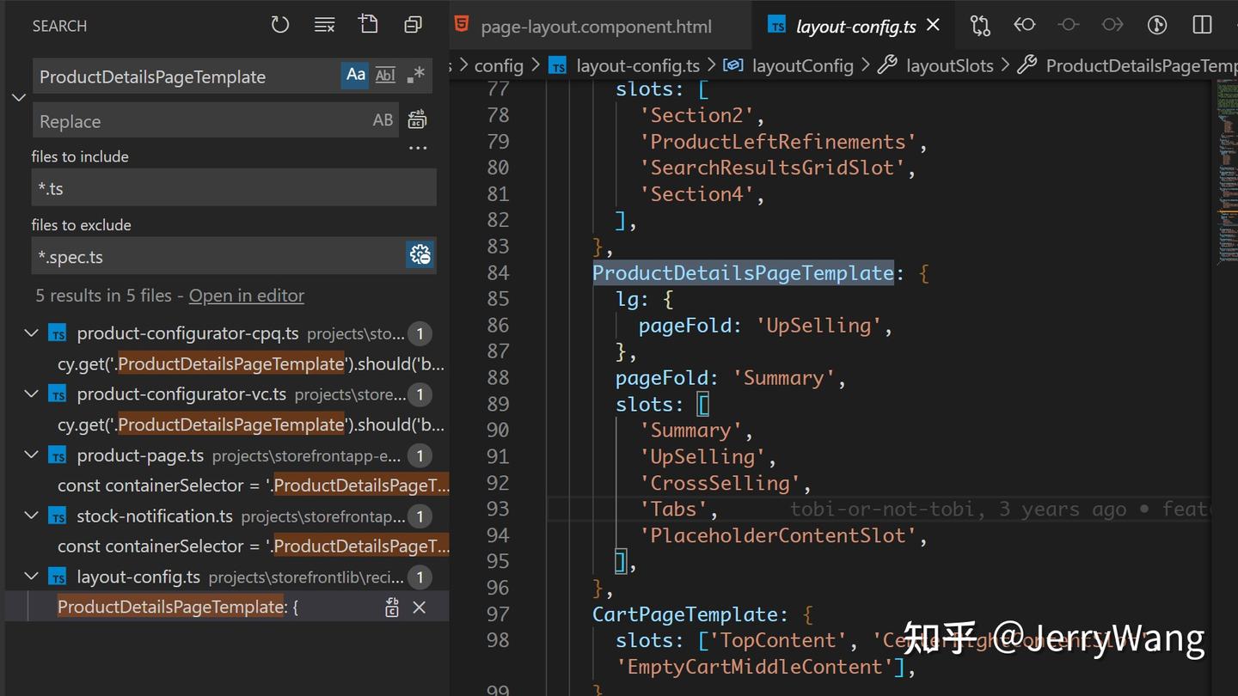Click the Replace All icon
The image size is (1238, 696).
417,120
